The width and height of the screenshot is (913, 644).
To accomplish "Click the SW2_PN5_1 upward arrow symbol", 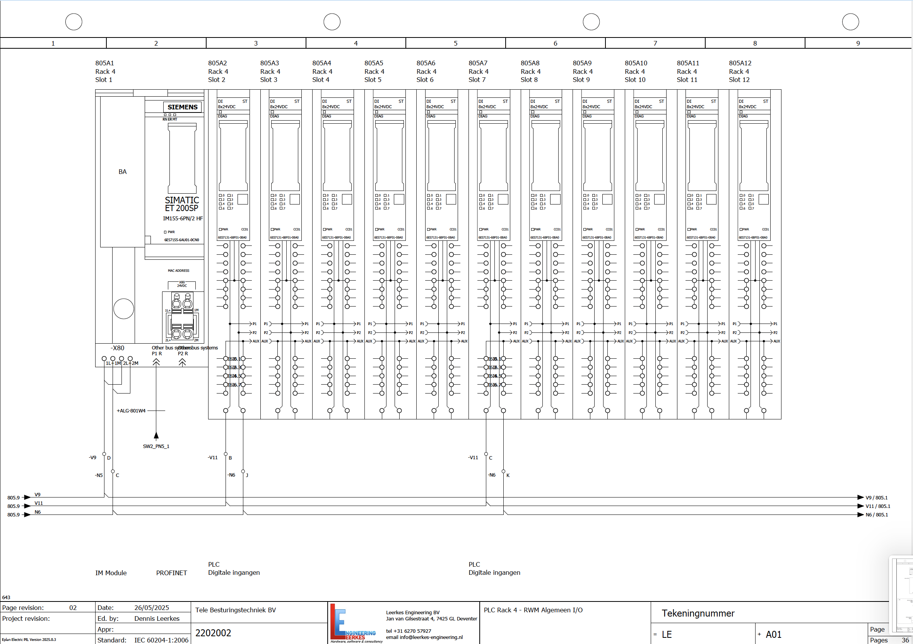I will click(156, 436).
